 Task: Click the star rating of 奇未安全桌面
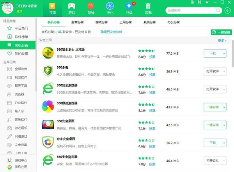pos(146,140)
